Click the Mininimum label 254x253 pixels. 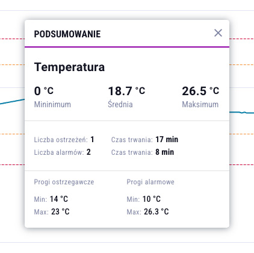[52, 104]
